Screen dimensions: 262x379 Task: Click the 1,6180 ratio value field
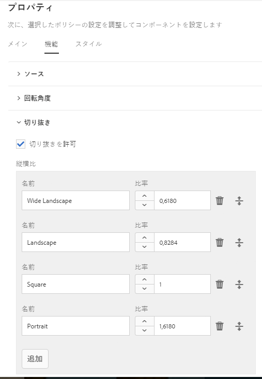[x=182, y=326]
